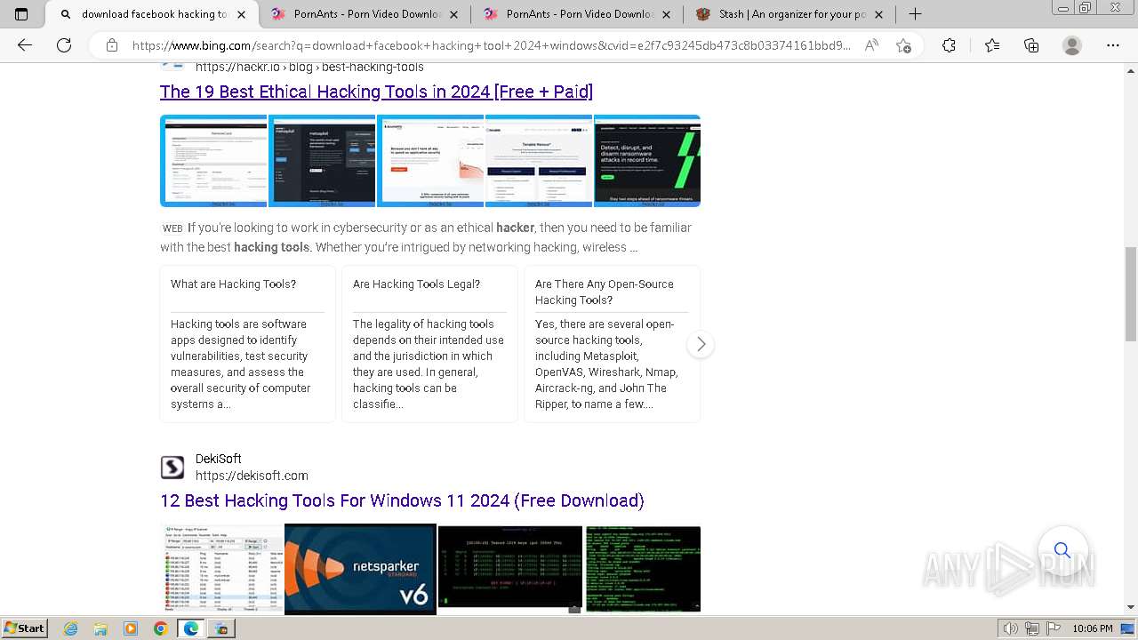Close the Stash organizer tab
The image size is (1138, 640).
pyautogui.click(x=879, y=14)
